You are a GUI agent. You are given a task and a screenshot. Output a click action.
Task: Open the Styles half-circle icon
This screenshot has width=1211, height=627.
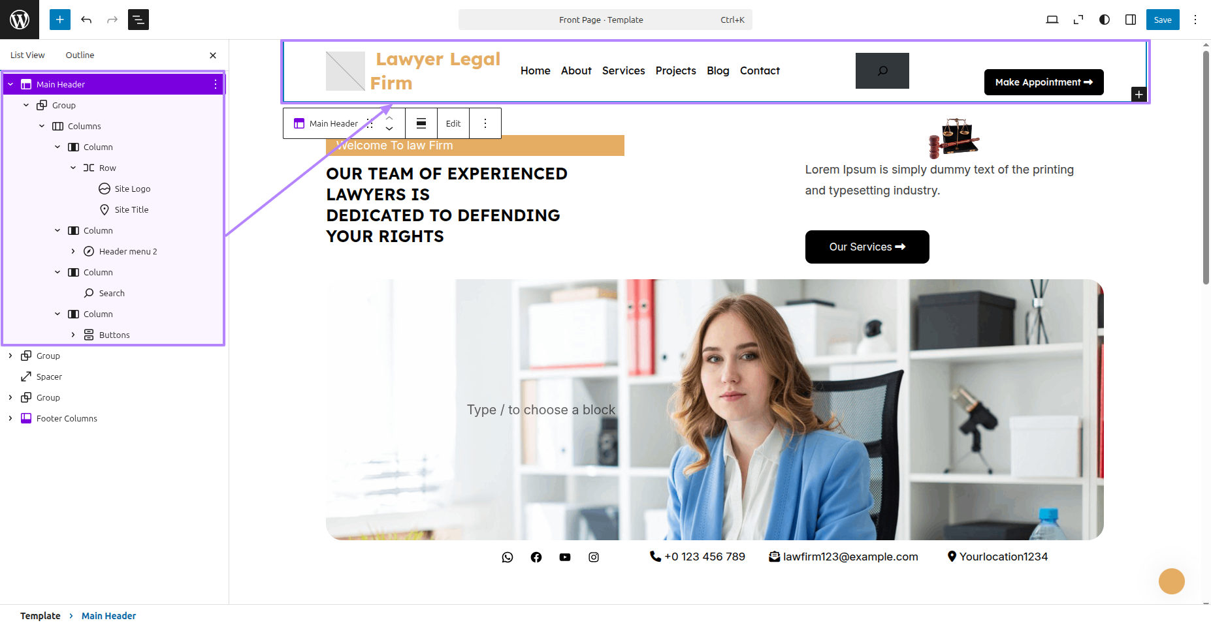[x=1105, y=20]
